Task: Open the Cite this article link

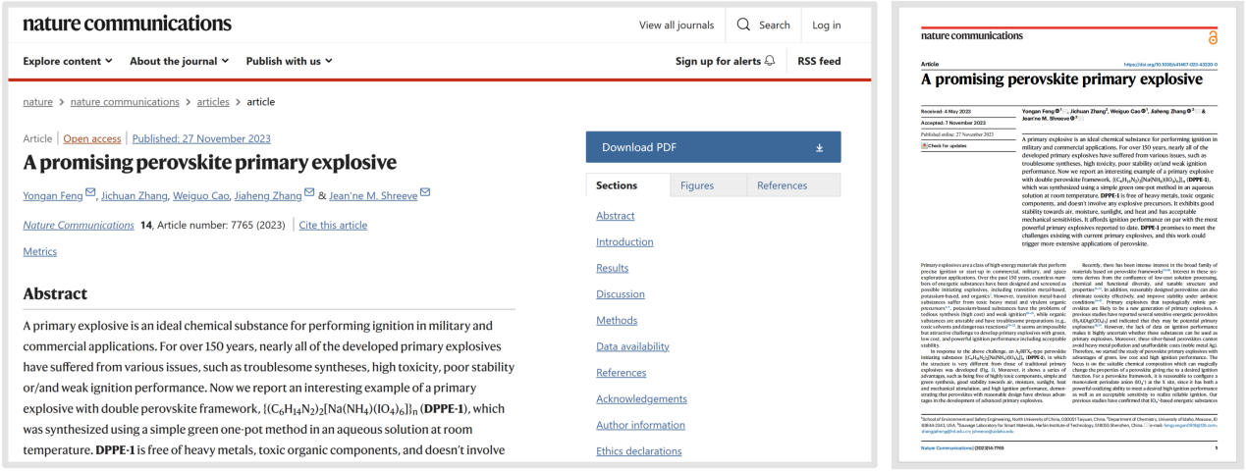Action: click(333, 226)
